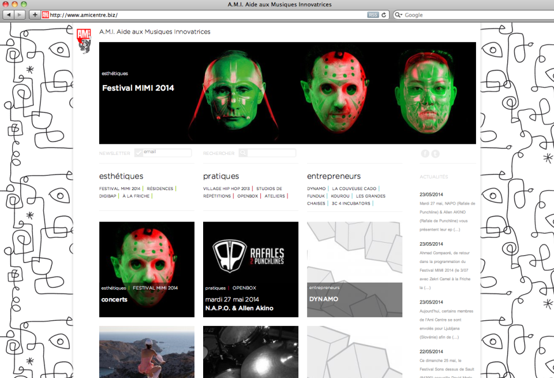Viewport: 554px width, 378px height.
Task: Open the NAPO and Allen AKINO news item
Action: point(447,216)
